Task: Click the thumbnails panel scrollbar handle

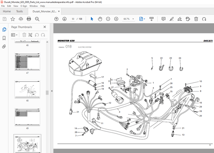Action: pos(47,92)
